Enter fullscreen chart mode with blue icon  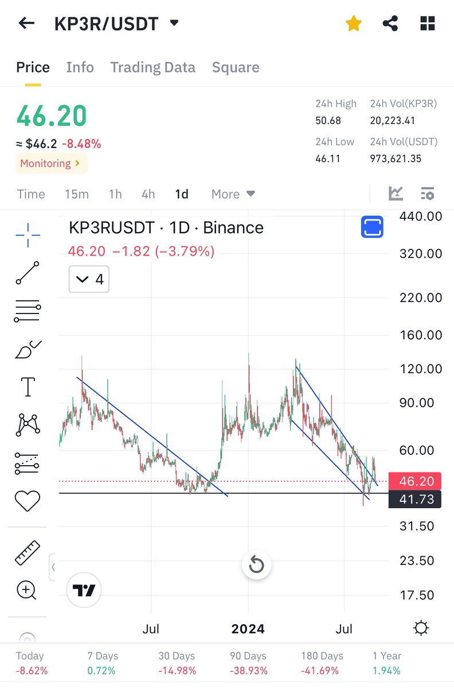(x=372, y=227)
